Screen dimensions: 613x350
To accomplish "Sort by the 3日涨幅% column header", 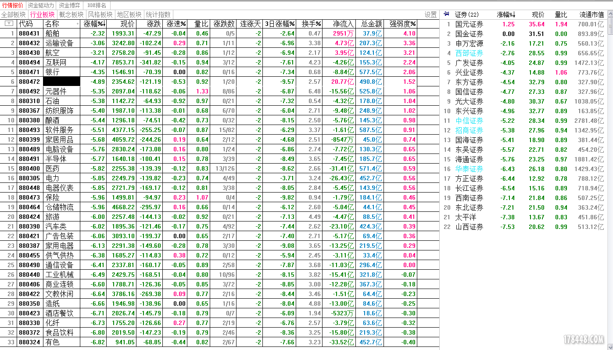I will 280,24.
